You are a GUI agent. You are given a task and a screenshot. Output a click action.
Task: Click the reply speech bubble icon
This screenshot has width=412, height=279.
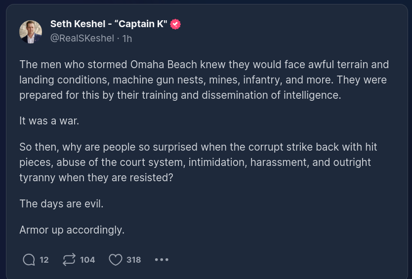(x=29, y=259)
